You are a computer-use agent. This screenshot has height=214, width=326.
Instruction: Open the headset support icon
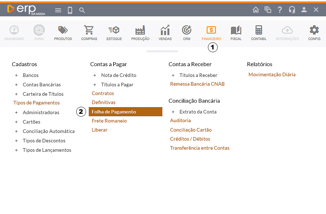pyautogui.click(x=292, y=10)
